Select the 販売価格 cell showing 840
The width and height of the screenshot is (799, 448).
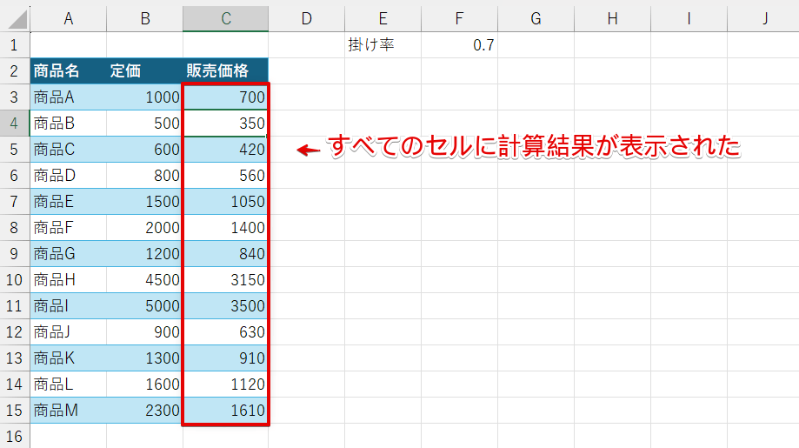(x=226, y=253)
